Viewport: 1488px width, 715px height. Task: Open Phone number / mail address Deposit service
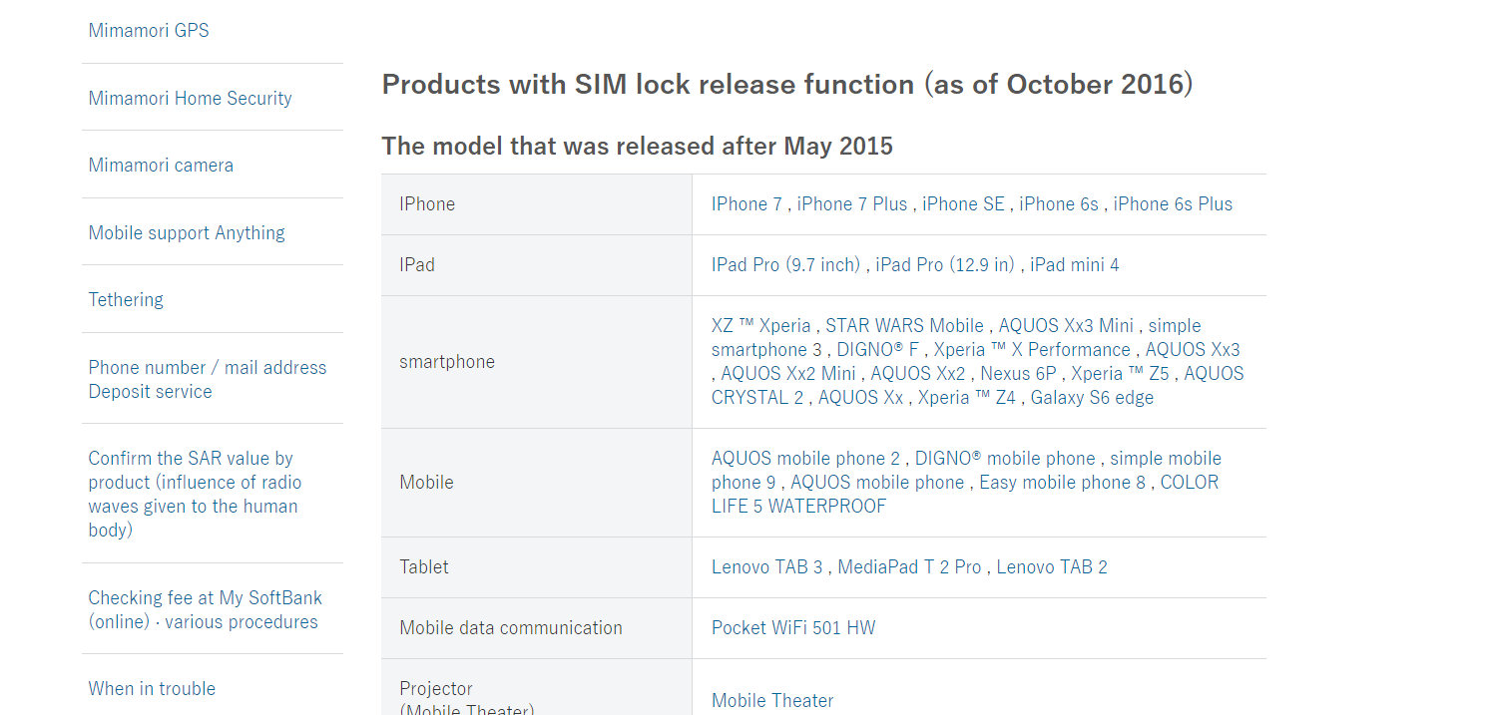click(x=207, y=379)
